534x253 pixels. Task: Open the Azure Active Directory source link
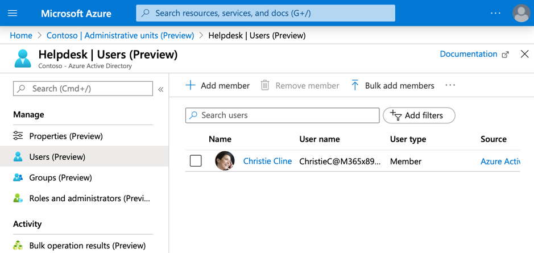(x=500, y=161)
